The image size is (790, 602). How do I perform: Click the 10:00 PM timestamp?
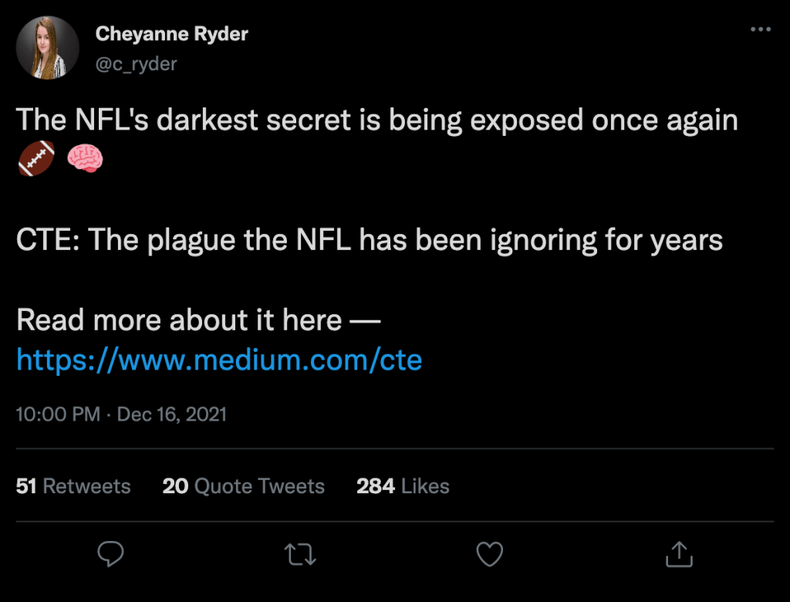(x=58, y=414)
